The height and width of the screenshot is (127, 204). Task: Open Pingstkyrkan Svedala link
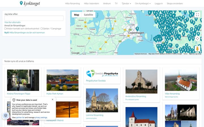[96, 81]
